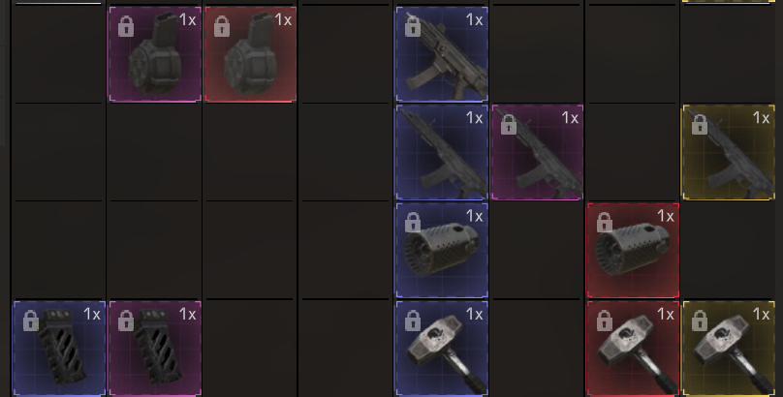The height and width of the screenshot is (397, 783).
Task: Select the red sledgehammer item
Action: point(633,349)
